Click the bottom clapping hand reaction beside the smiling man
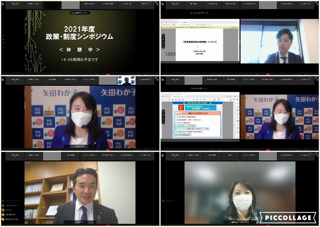Viewport: 320px width, 227px height. point(3,219)
